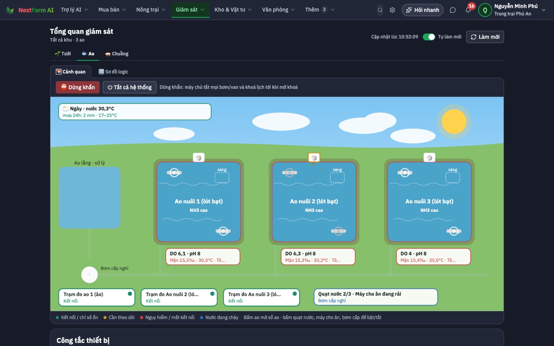Expand the Nguyễn Minh Phú account menu
Viewport: 554px width, 346px height.
(513, 10)
